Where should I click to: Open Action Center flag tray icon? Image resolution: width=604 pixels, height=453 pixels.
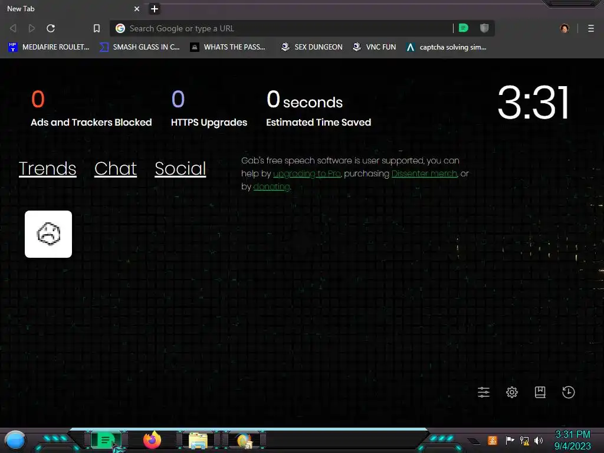[x=510, y=440]
